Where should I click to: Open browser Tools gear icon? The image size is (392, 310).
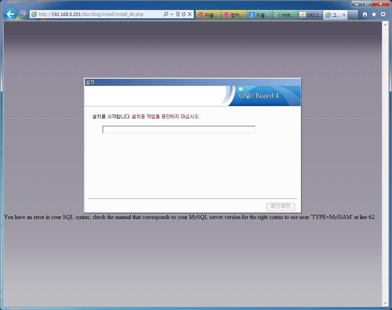pos(383,14)
